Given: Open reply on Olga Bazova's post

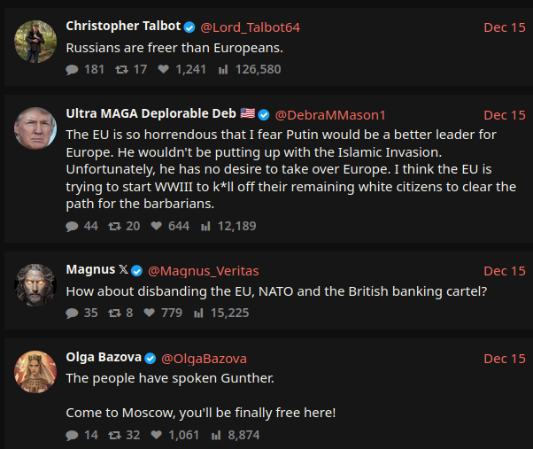Looking at the screenshot, I should pos(73,435).
